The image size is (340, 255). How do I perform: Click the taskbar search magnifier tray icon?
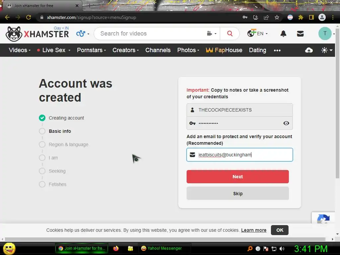tap(250, 248)
